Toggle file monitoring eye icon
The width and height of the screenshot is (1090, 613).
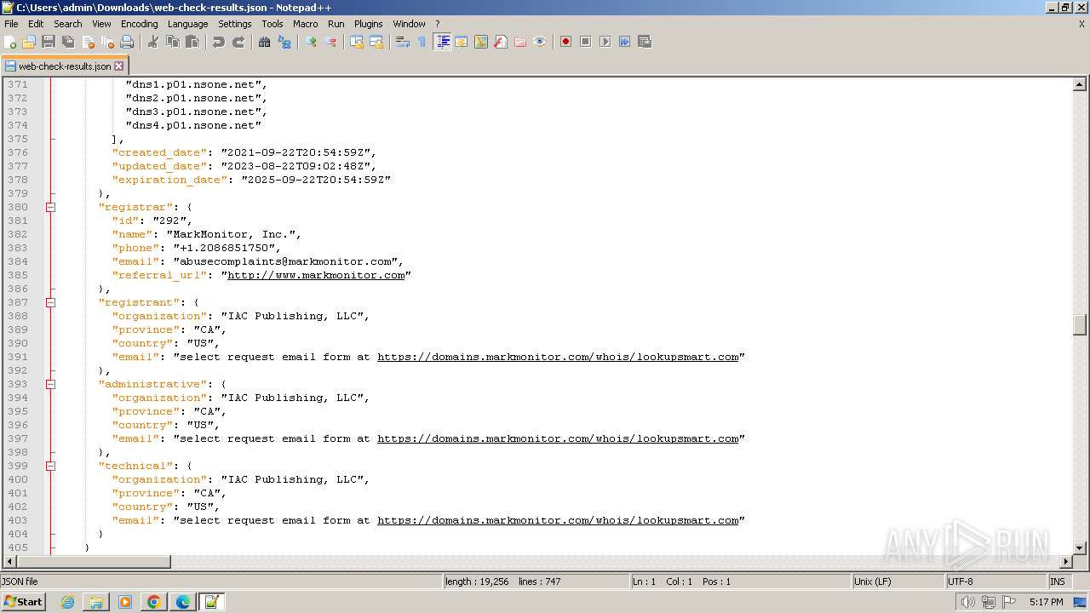tap(540, 42)
